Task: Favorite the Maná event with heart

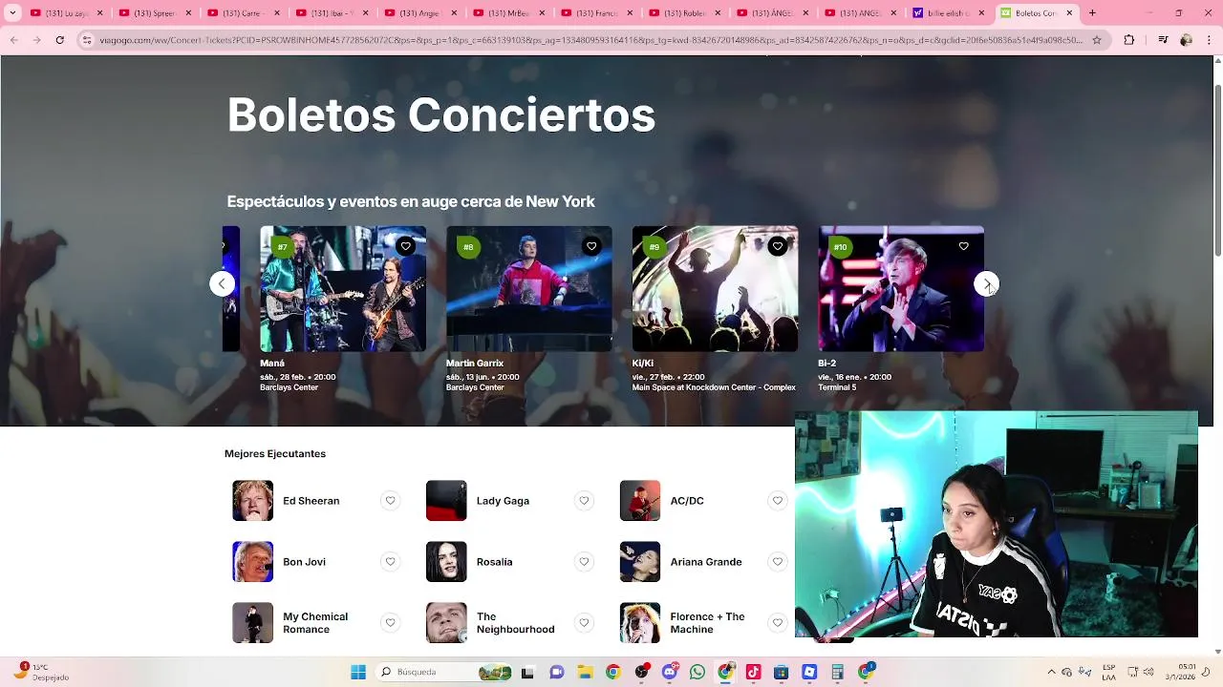Action: (405, 246)
